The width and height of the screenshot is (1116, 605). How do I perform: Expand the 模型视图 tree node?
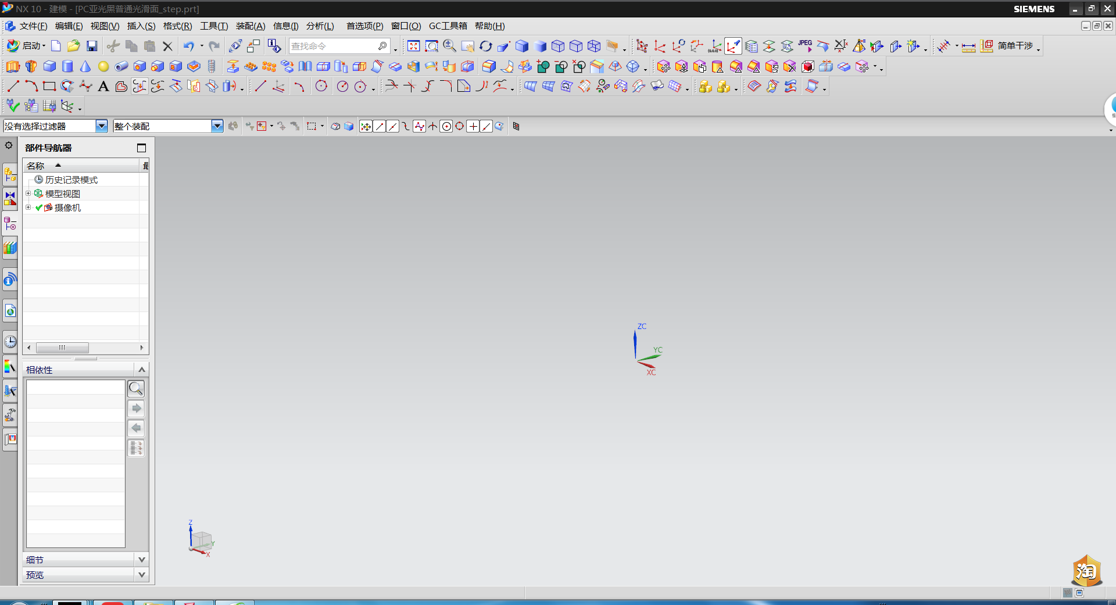28,194
